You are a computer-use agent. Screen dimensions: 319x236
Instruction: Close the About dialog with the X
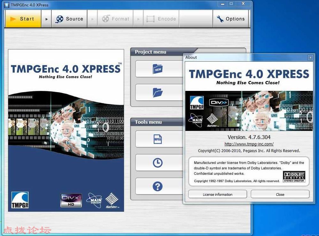[310, 58]
